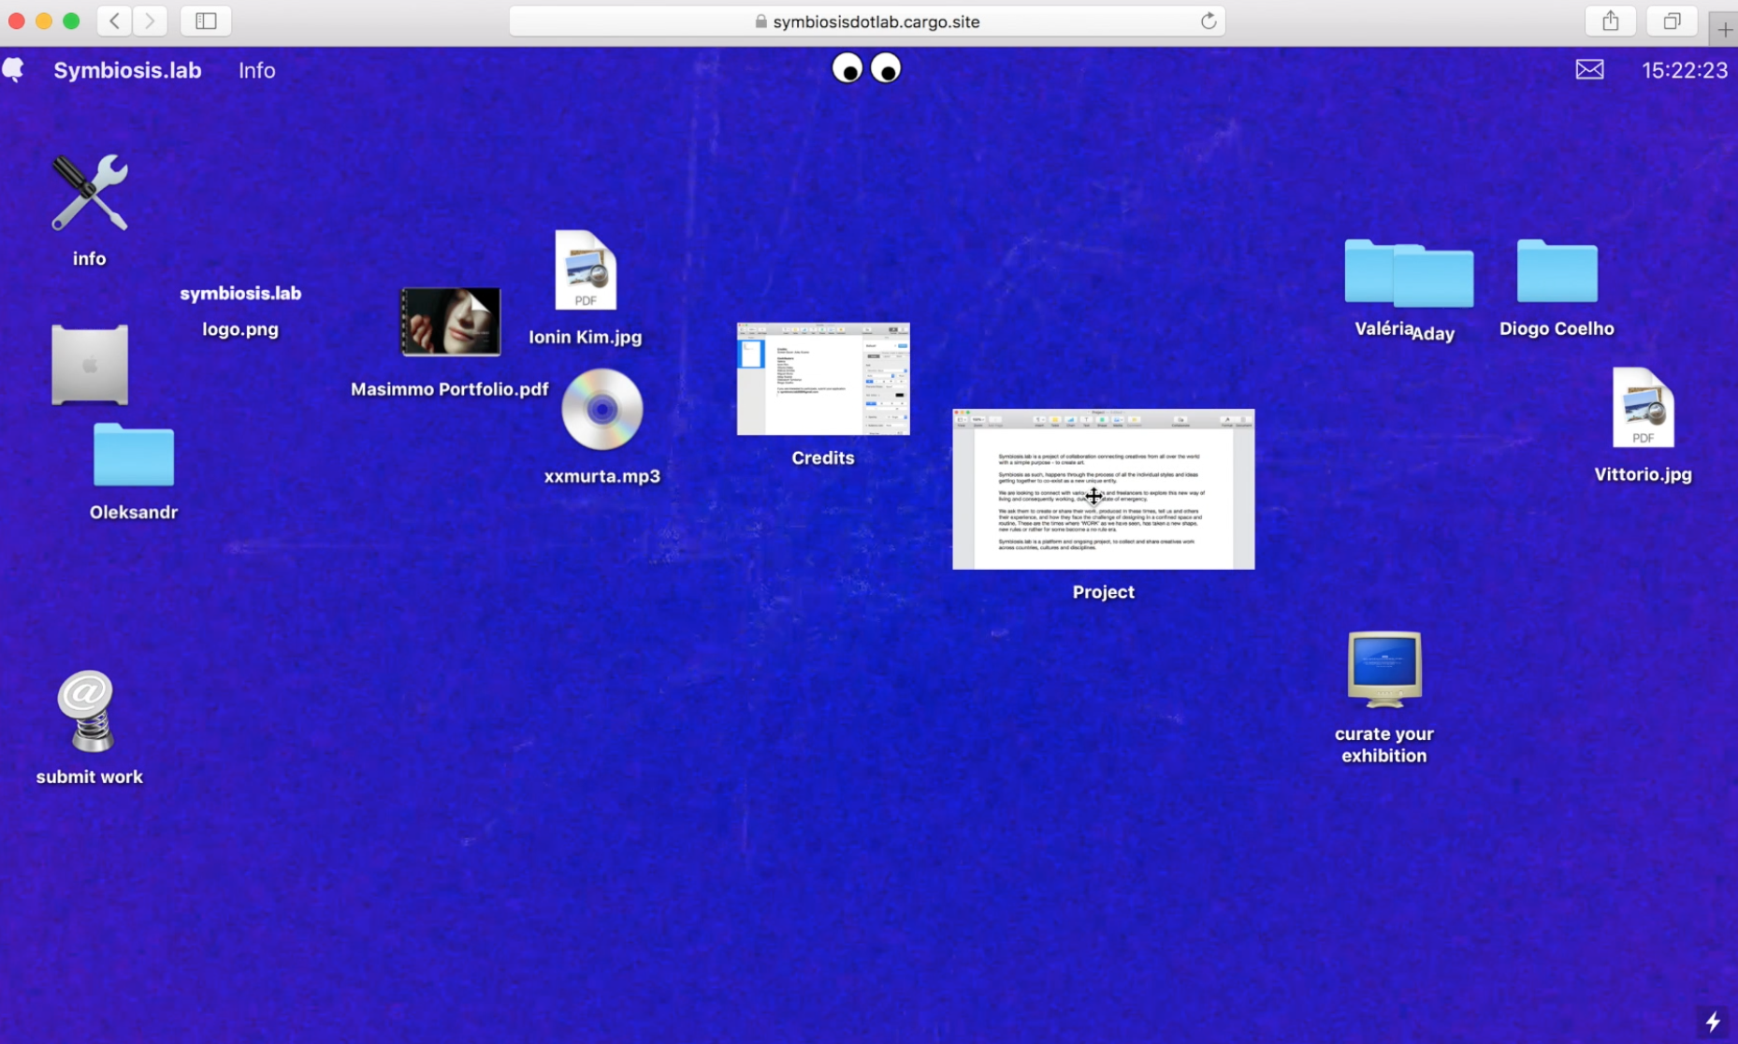Image resolution: width=1738 pixels, height=1044 pixels.
Task: Click the mail envelope icon
Action: click(x=1589, y=70)
